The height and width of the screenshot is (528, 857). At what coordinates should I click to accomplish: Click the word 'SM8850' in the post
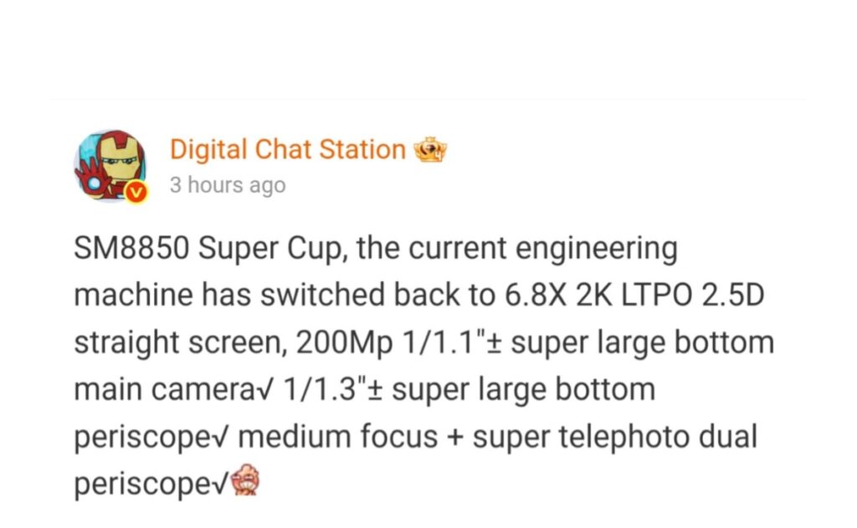131,249
